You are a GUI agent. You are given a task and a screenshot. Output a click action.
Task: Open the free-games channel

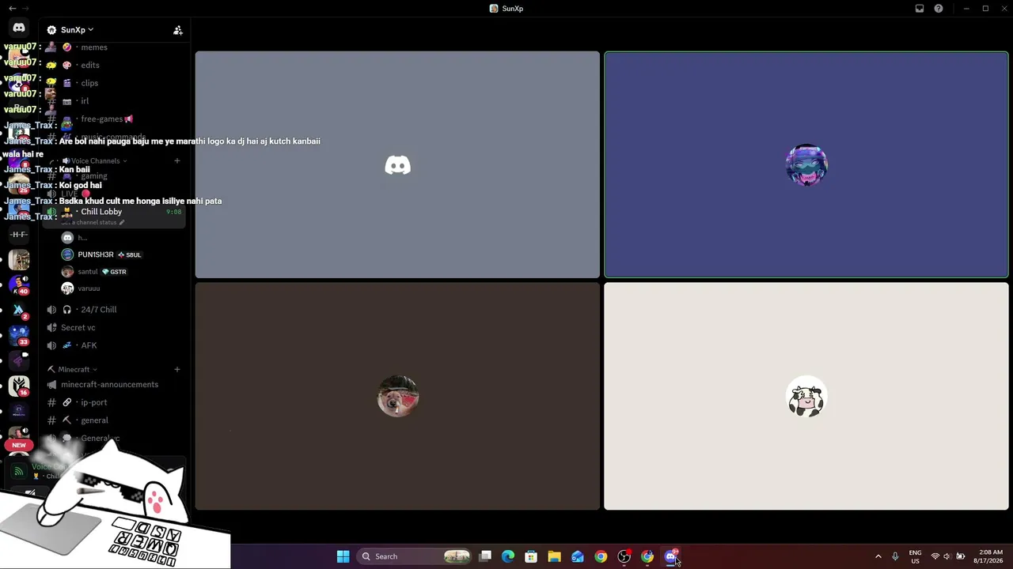click(103, 119)
